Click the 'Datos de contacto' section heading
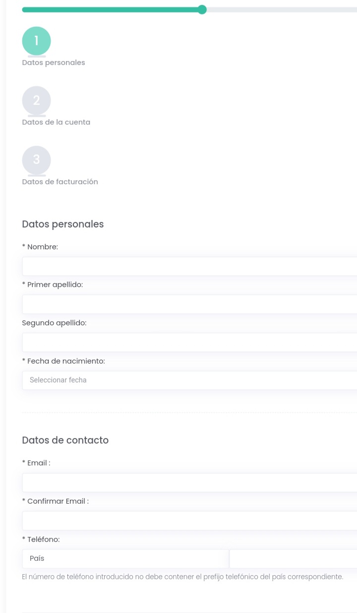Screen dimensions: 357x613 pyautogui.click(x=65, y=440)
